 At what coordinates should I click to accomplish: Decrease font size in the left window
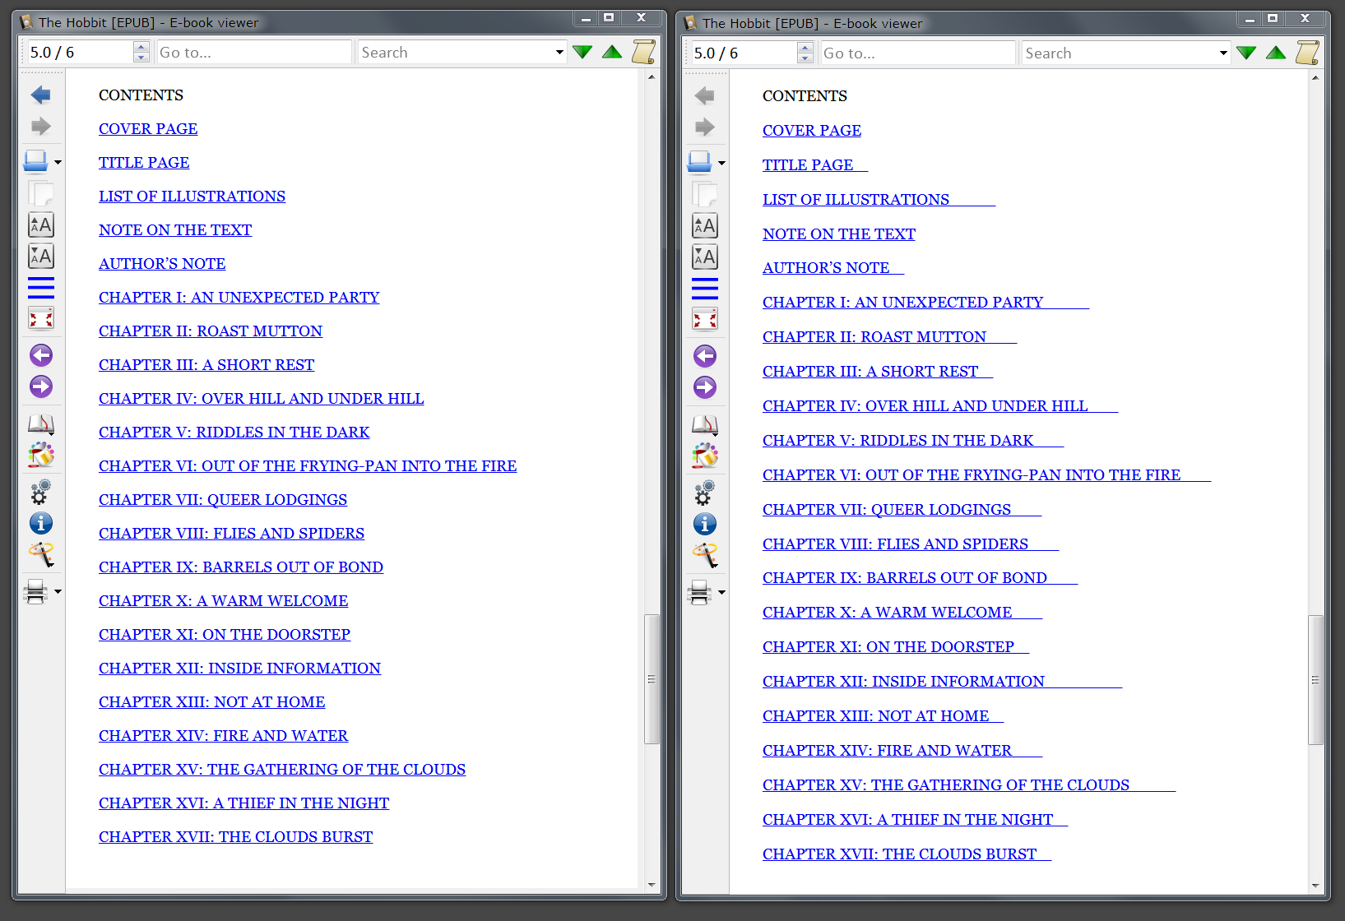coord(41,257)
